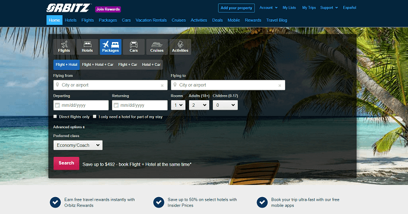
Task: Open the My Trips link
Action: click(x=309, y=8)
